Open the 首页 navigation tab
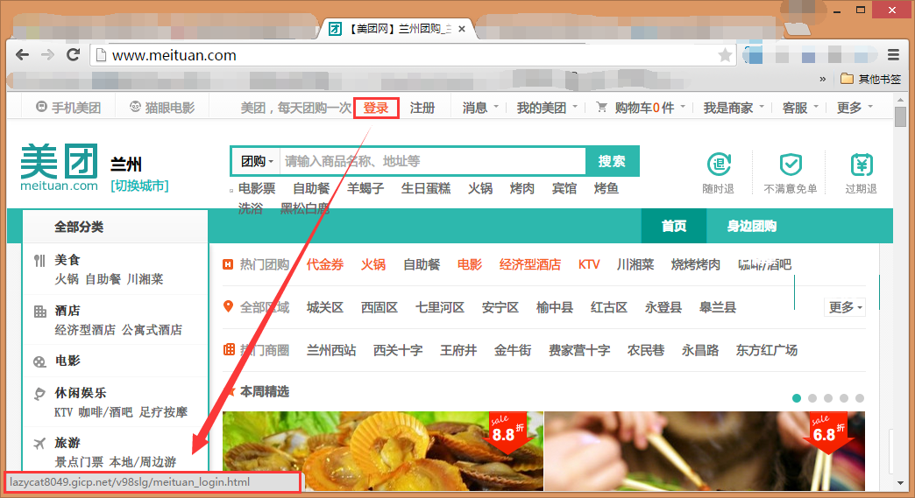 pyautogui.click(x=674, y=226)
